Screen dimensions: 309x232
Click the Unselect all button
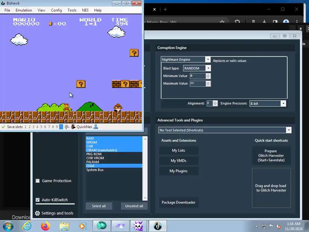(134, 206)
